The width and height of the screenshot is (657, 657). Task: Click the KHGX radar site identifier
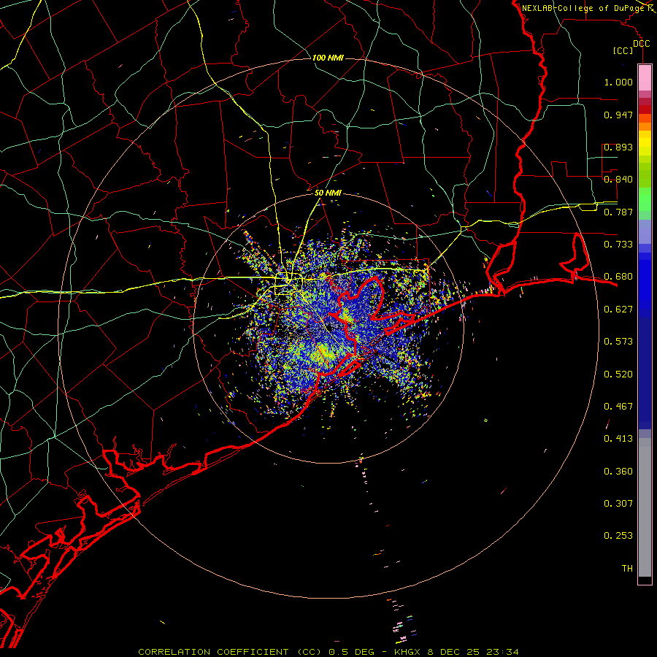tap(407, 652)
